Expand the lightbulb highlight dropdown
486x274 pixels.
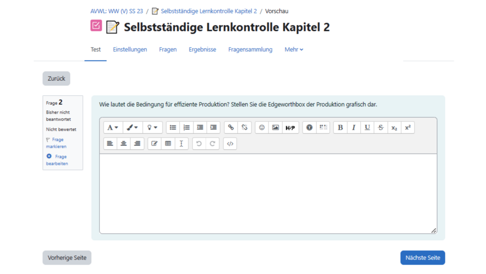click(152, 128)
